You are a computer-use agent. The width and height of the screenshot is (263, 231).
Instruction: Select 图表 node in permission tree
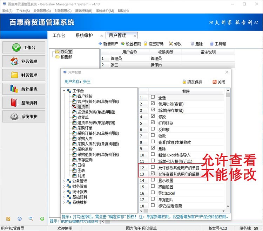pyautogui.click(x=79, y=170)
